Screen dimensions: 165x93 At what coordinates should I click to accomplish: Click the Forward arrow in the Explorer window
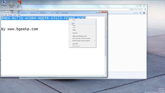pyautogui.click(x=24, y=9)
